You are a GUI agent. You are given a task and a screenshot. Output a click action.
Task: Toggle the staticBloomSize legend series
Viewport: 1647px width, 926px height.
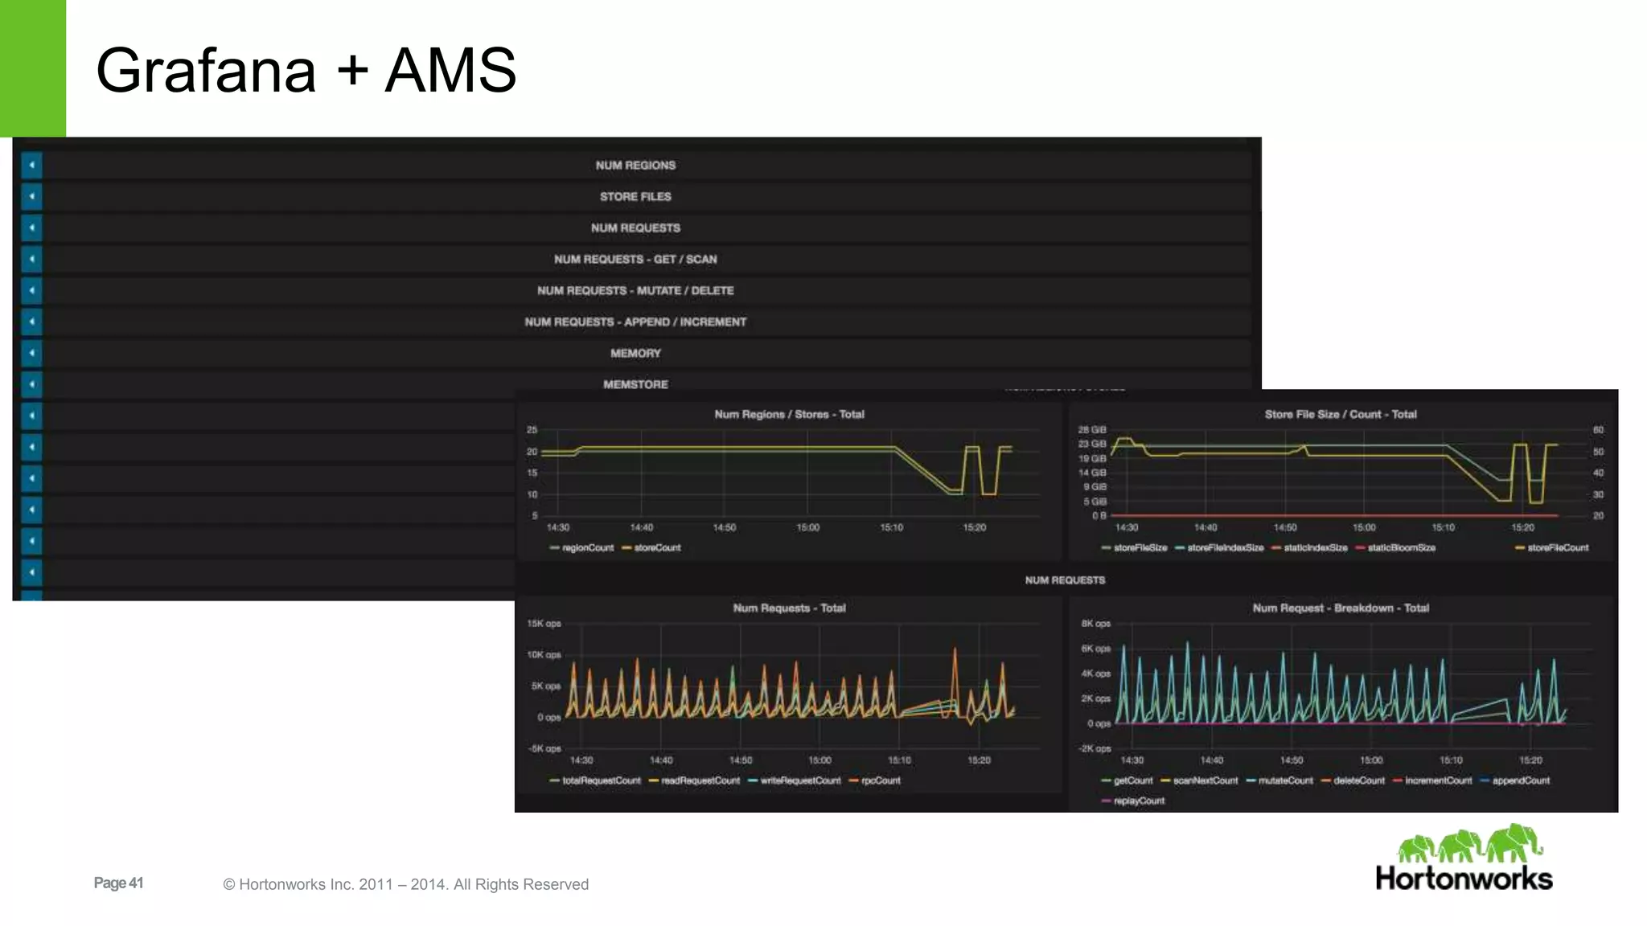click(1395, 547)
